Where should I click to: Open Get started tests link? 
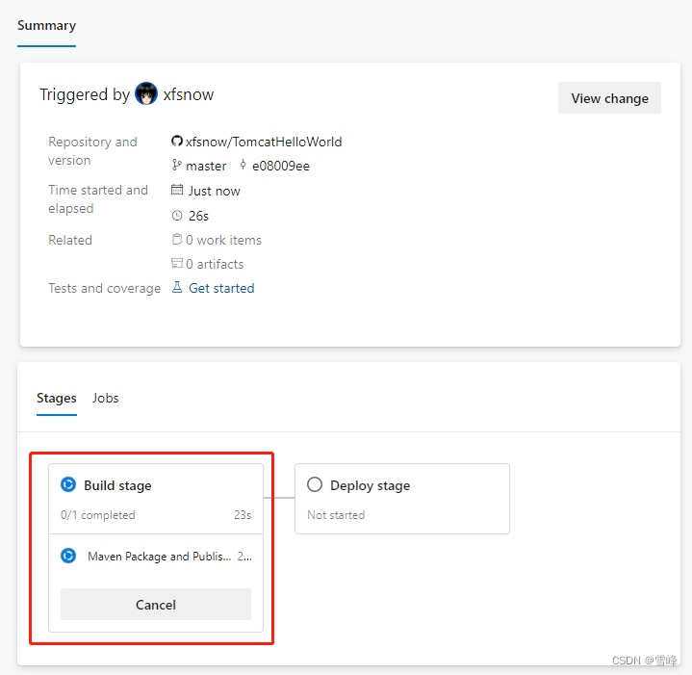coord(221,288)
